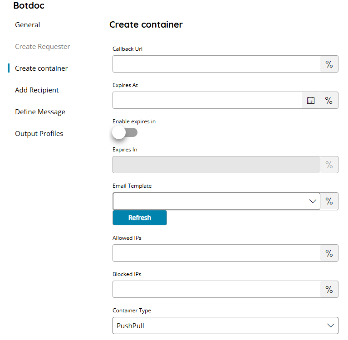Focus the Expires At input field
Screen dimensions: 348x340
207,101
